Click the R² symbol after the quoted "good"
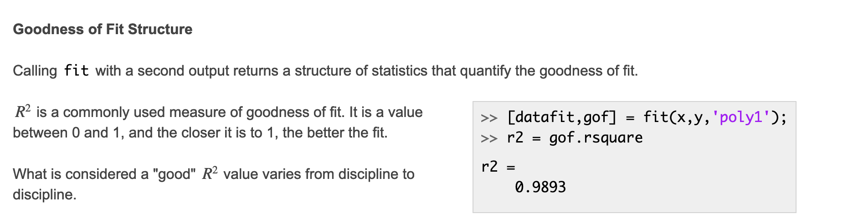Viewport: 843px width, 224px height. coord(210,174)
